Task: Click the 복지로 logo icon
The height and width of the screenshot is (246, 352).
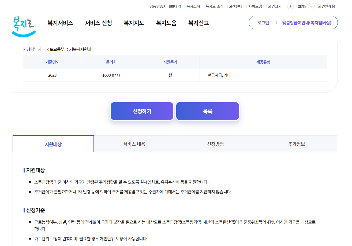Action: pyautogui.click(x=24, y=24)
